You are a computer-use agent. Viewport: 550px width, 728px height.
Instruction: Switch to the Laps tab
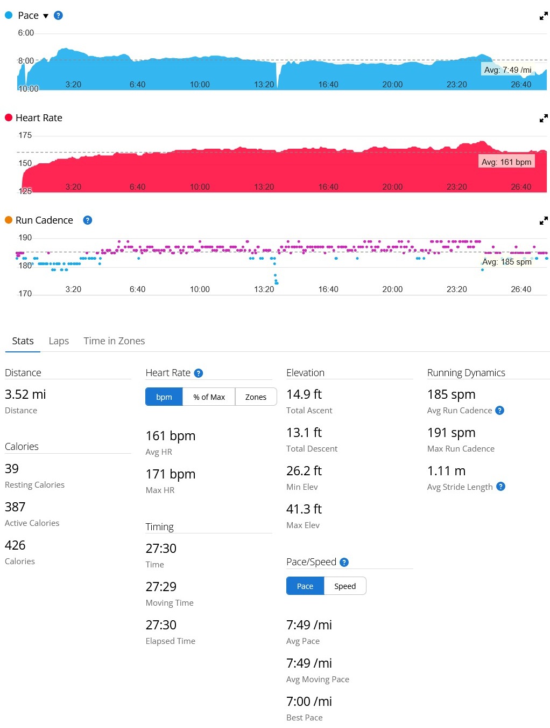(x=59, y=341)
